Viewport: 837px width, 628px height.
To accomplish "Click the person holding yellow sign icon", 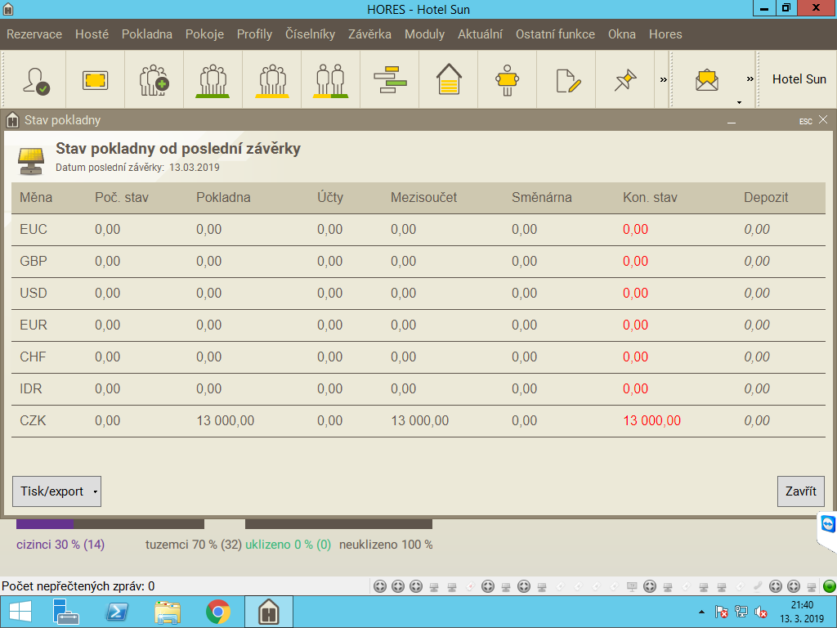I will click(508, 79).
